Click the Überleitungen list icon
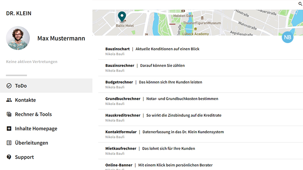 9,143
